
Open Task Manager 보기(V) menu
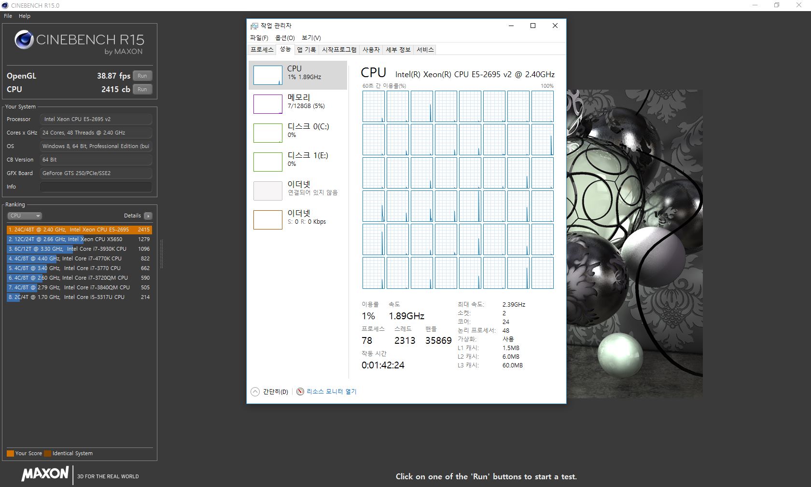311,38
